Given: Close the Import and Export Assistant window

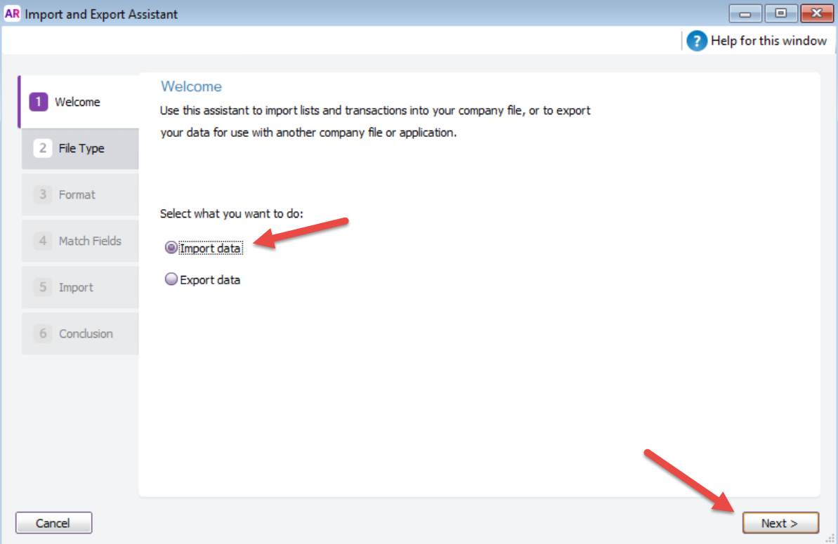Looking at the screenshot, I should coord(817,13).
